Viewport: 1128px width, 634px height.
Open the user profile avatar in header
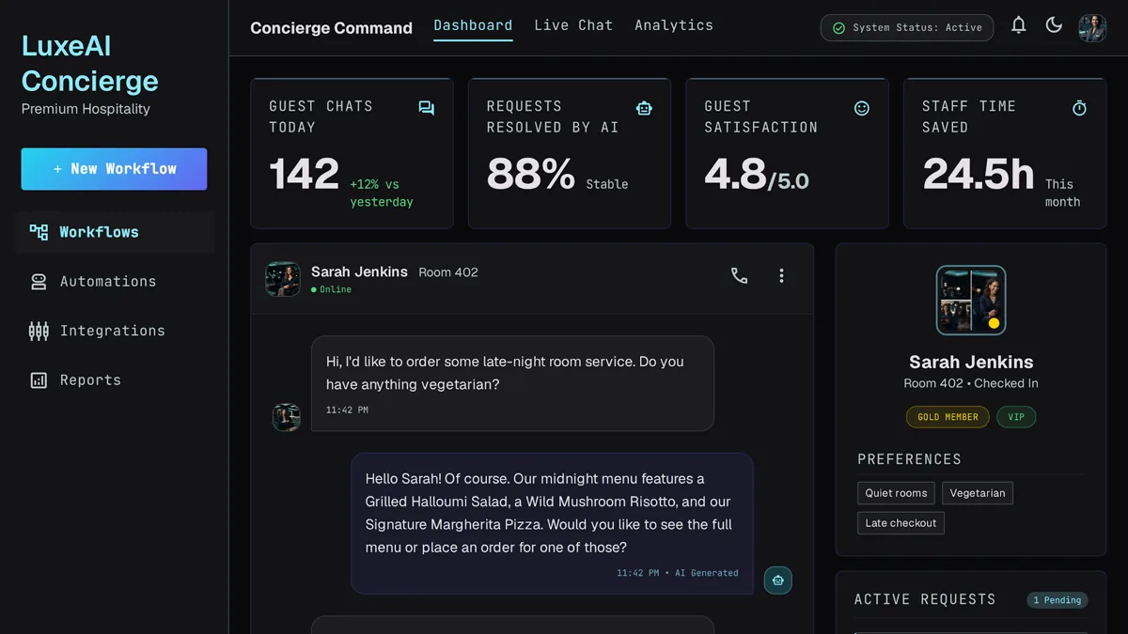click(1092, 27)
